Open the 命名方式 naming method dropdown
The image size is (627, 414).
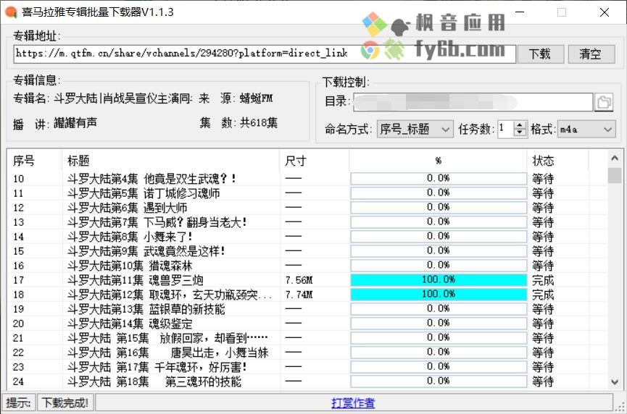tap(415, 130)
